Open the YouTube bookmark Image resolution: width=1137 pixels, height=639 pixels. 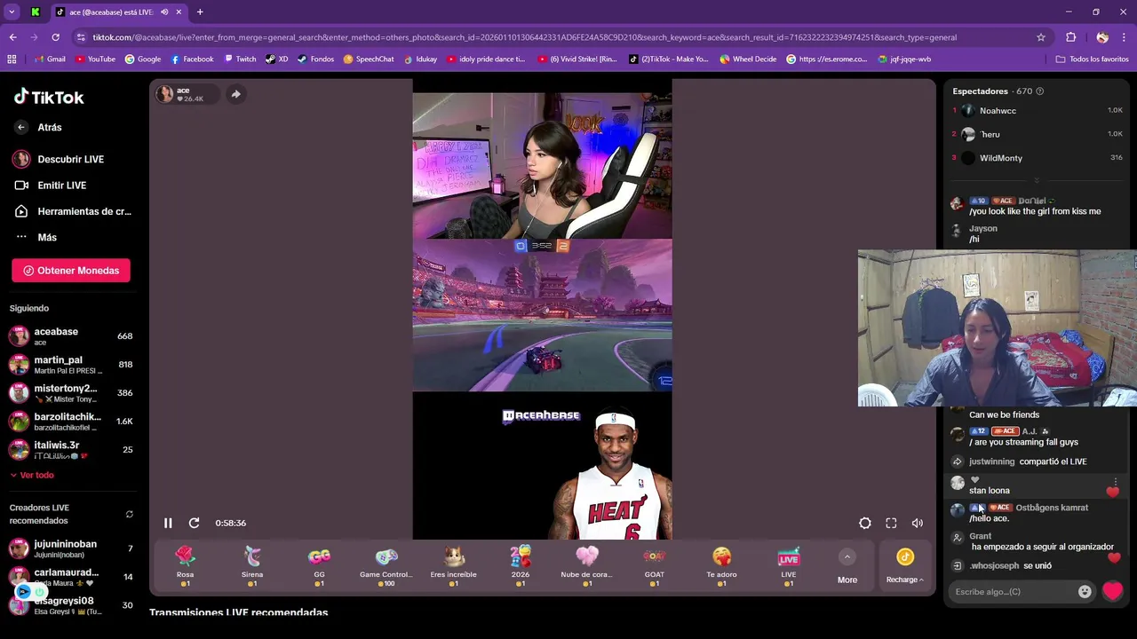(95, 59)
